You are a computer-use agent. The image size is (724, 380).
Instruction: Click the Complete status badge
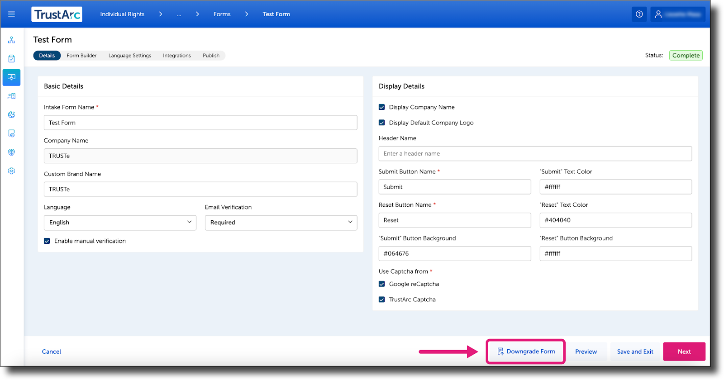(x=686, y=56)
